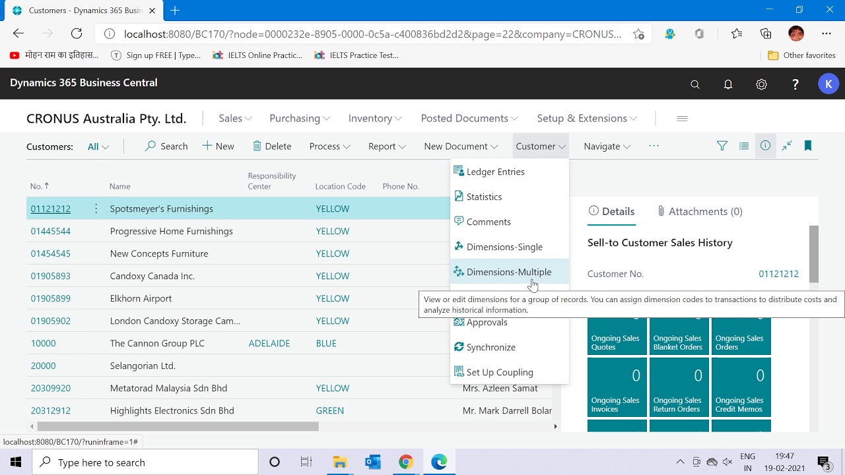The width and height of the screenshot is (845, 475).
Task: Click the Search list action
Action: (x=166, y=146)
